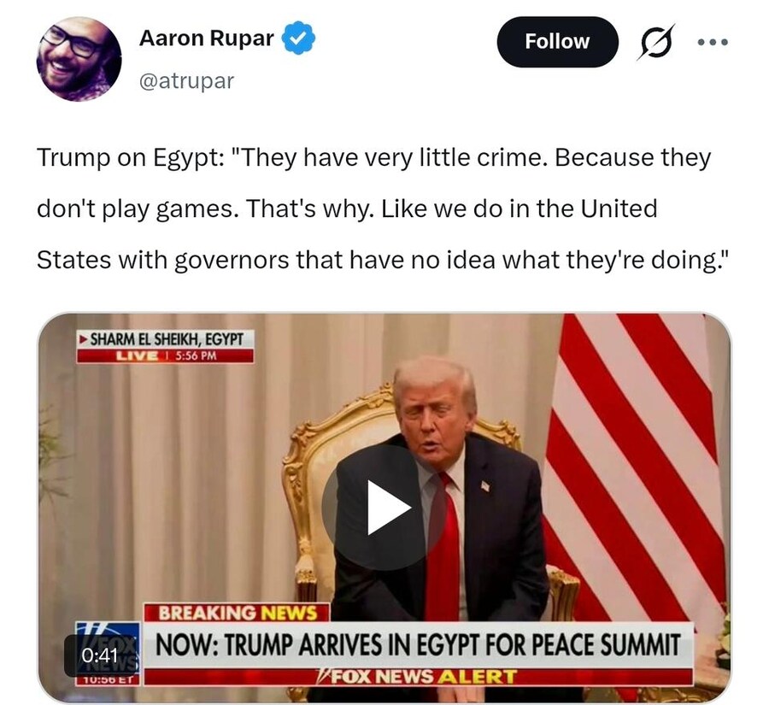Click the American flag in video thumbnail
Image resolution: width=769 pixels, height=705 pixels.
tap(637, 466)
